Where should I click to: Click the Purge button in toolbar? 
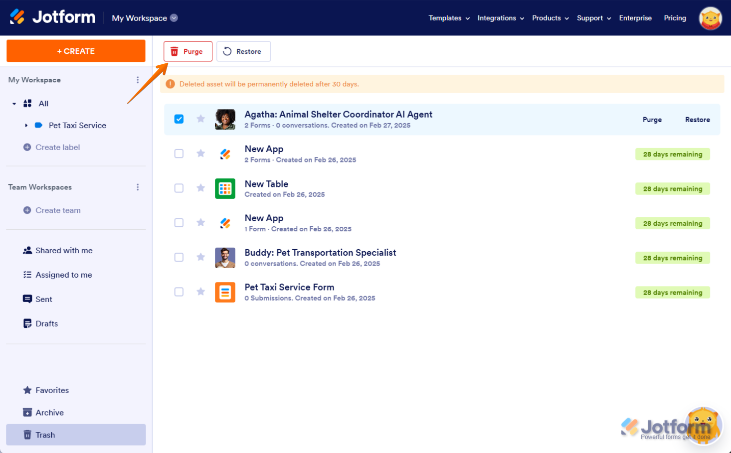(187, 51)
